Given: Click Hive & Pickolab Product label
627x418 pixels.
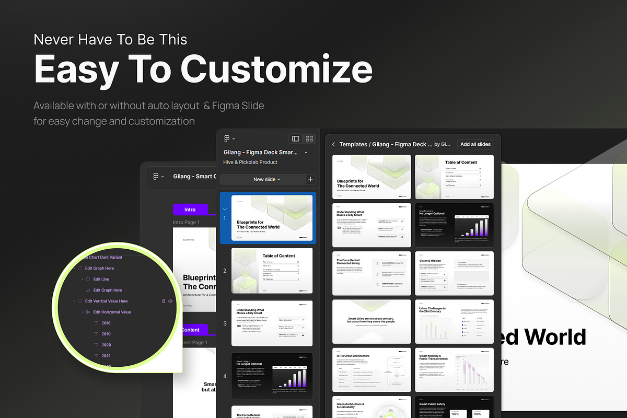Looking at the screenshot, I should (x=250, y=162).
